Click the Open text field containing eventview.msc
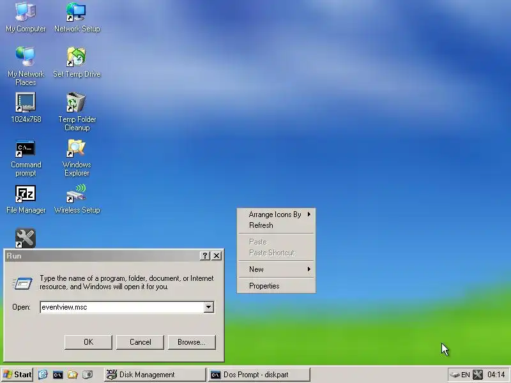The image size is (511, 383). (x=122, y=307)
